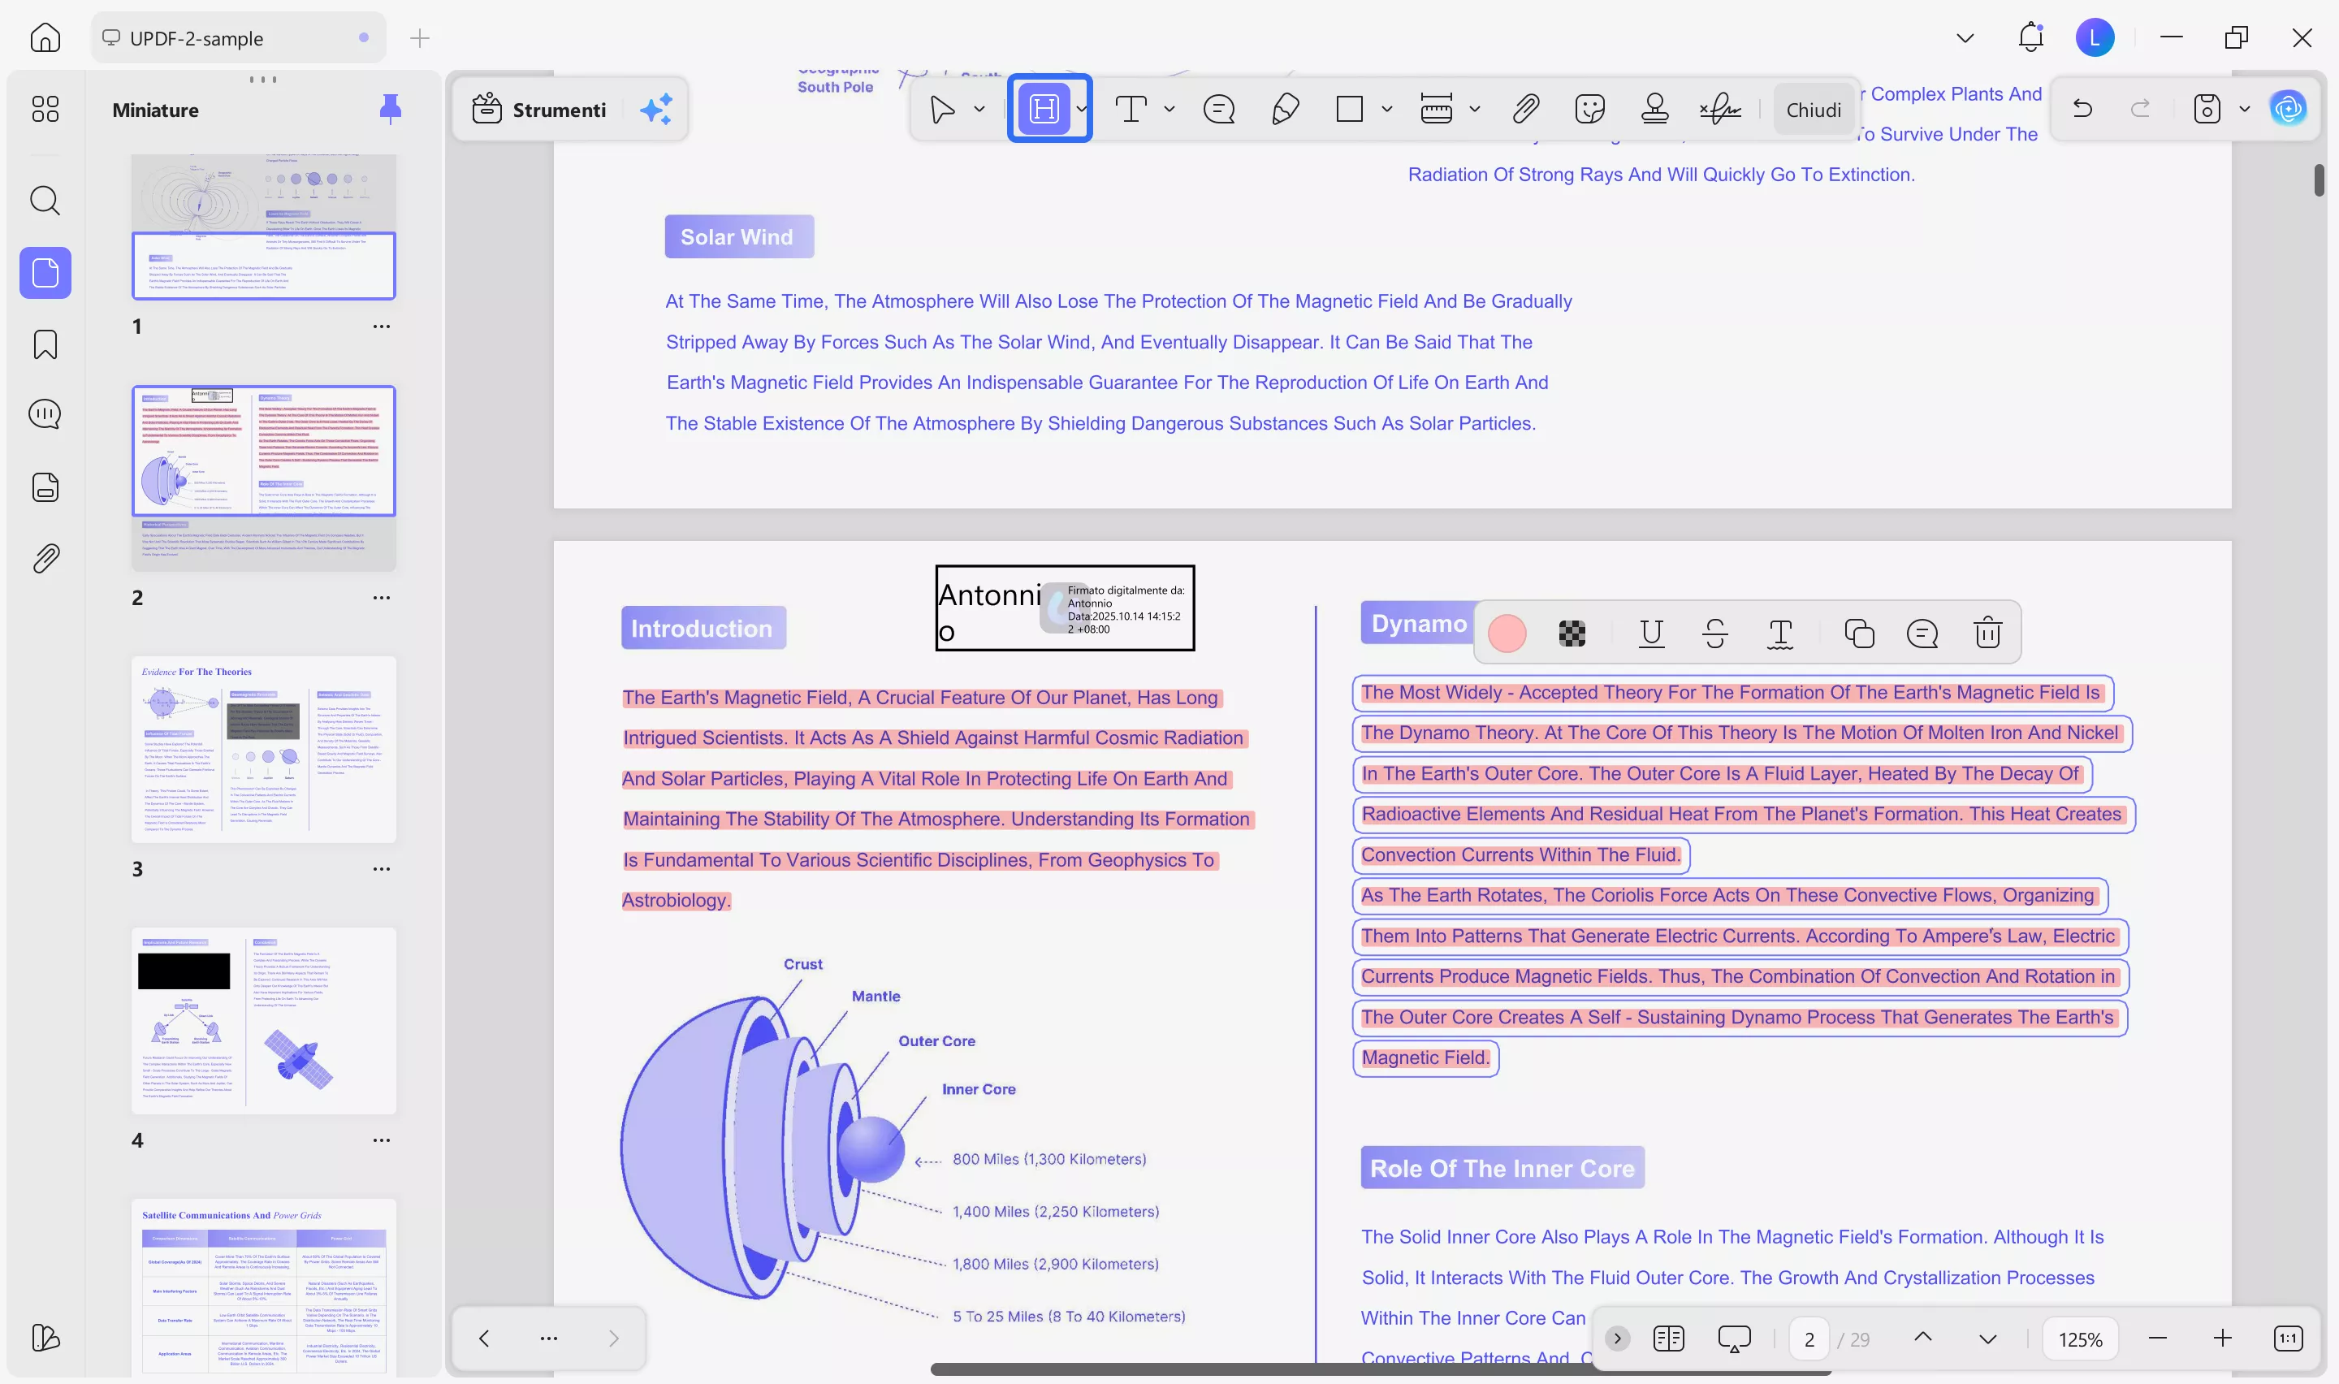The height and width of the screenshot is (1384, 2339).
Task: Open the sticker tool
Action: (1589, 109)
